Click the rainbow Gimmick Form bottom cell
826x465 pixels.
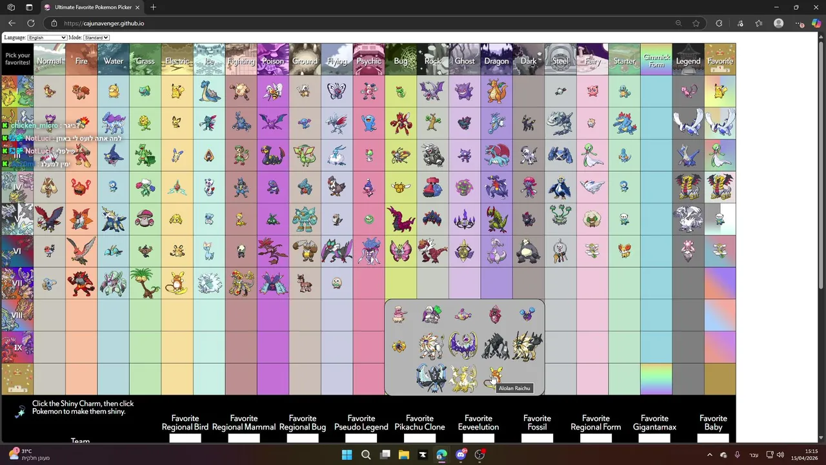(x=656, y=378)
